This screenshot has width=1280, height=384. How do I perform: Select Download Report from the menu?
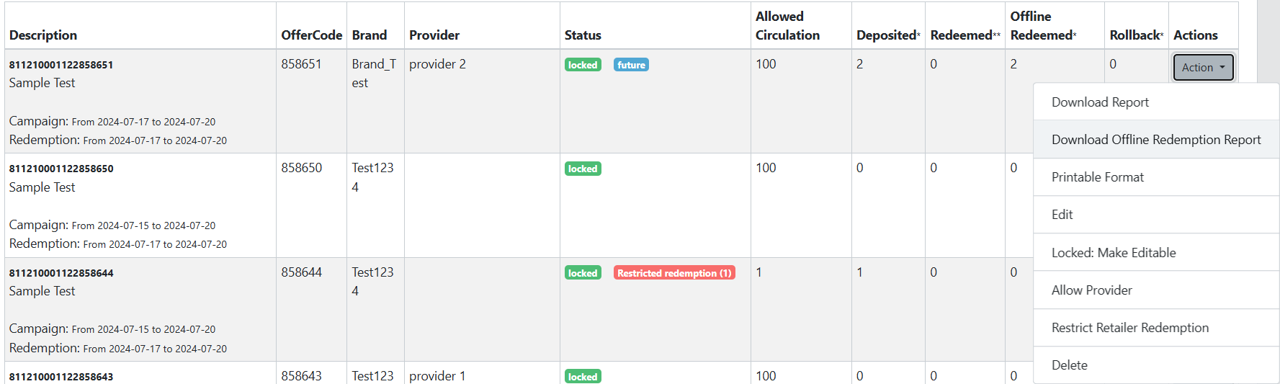1100,102
